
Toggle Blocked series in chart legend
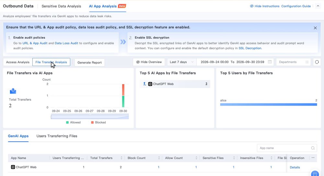pos(98,123)
